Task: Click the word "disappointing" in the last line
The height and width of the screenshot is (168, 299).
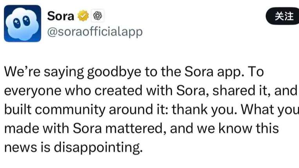Action: [x=97, y=147]
